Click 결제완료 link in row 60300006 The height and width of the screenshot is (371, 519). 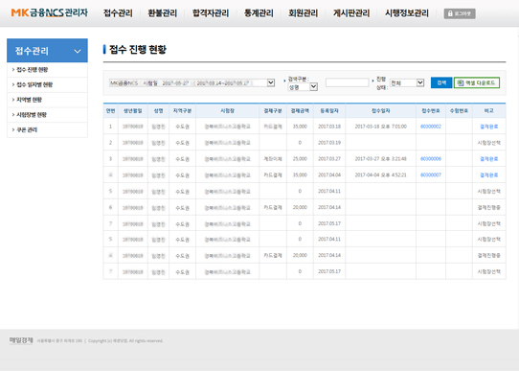click(489, 159)
